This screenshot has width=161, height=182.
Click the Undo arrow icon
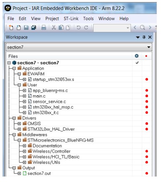[79, 27]
